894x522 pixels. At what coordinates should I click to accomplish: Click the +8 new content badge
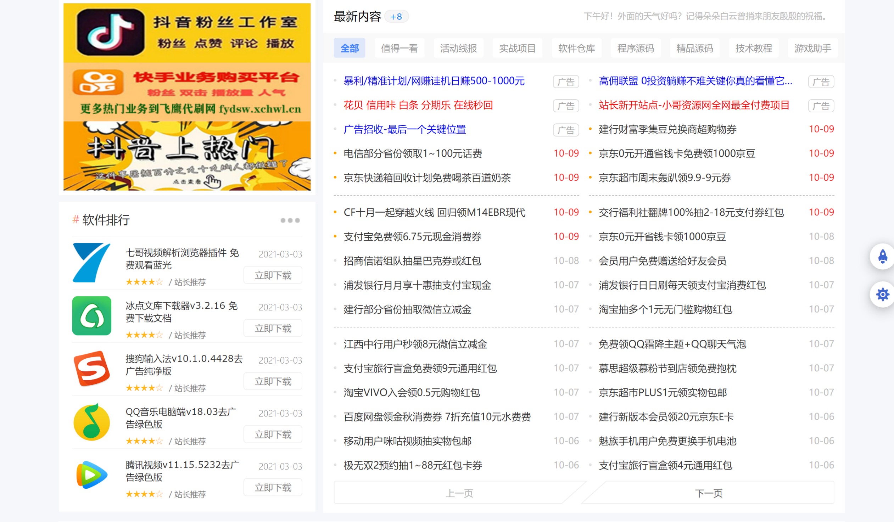coord(397,16)
